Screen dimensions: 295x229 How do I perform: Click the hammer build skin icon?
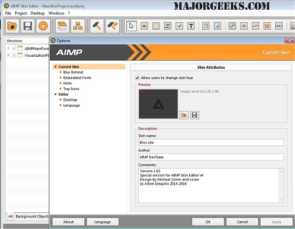[97, 26]
